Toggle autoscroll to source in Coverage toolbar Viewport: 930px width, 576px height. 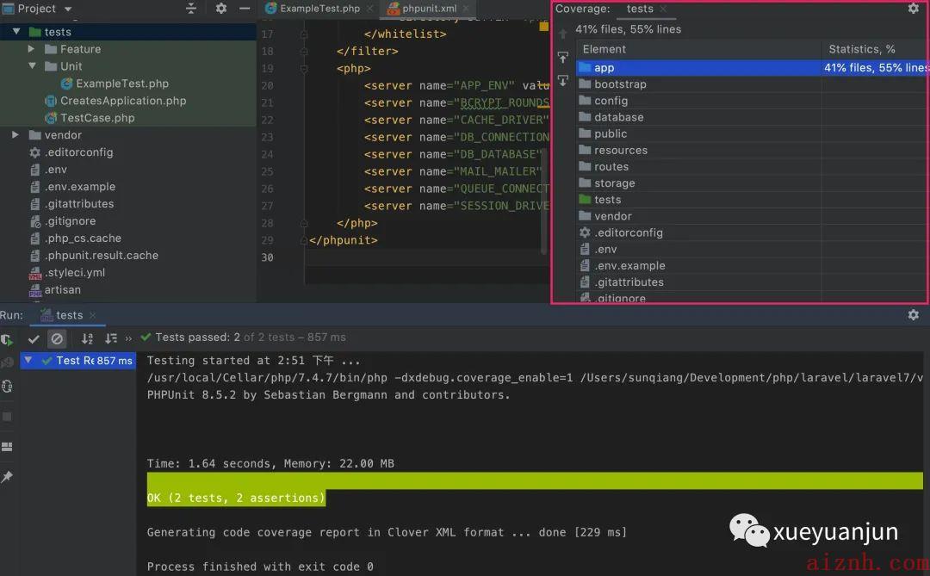[563, 58]
